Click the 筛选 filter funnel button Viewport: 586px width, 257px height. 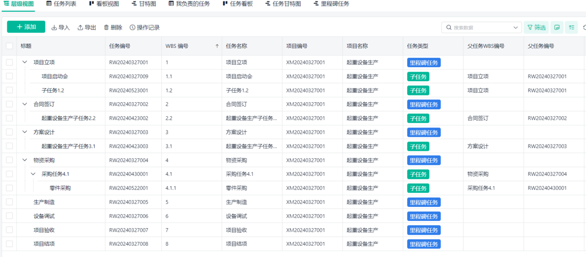click(x=536, y=28)
